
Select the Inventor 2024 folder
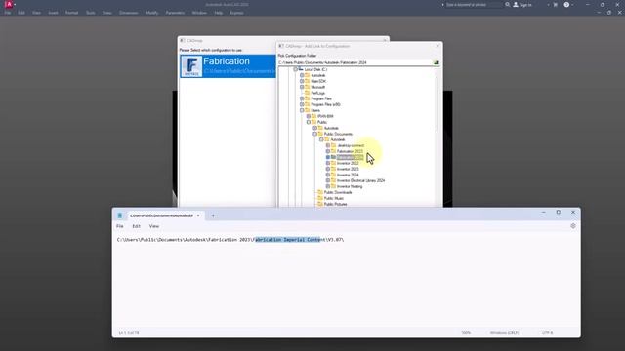[348, 175]
